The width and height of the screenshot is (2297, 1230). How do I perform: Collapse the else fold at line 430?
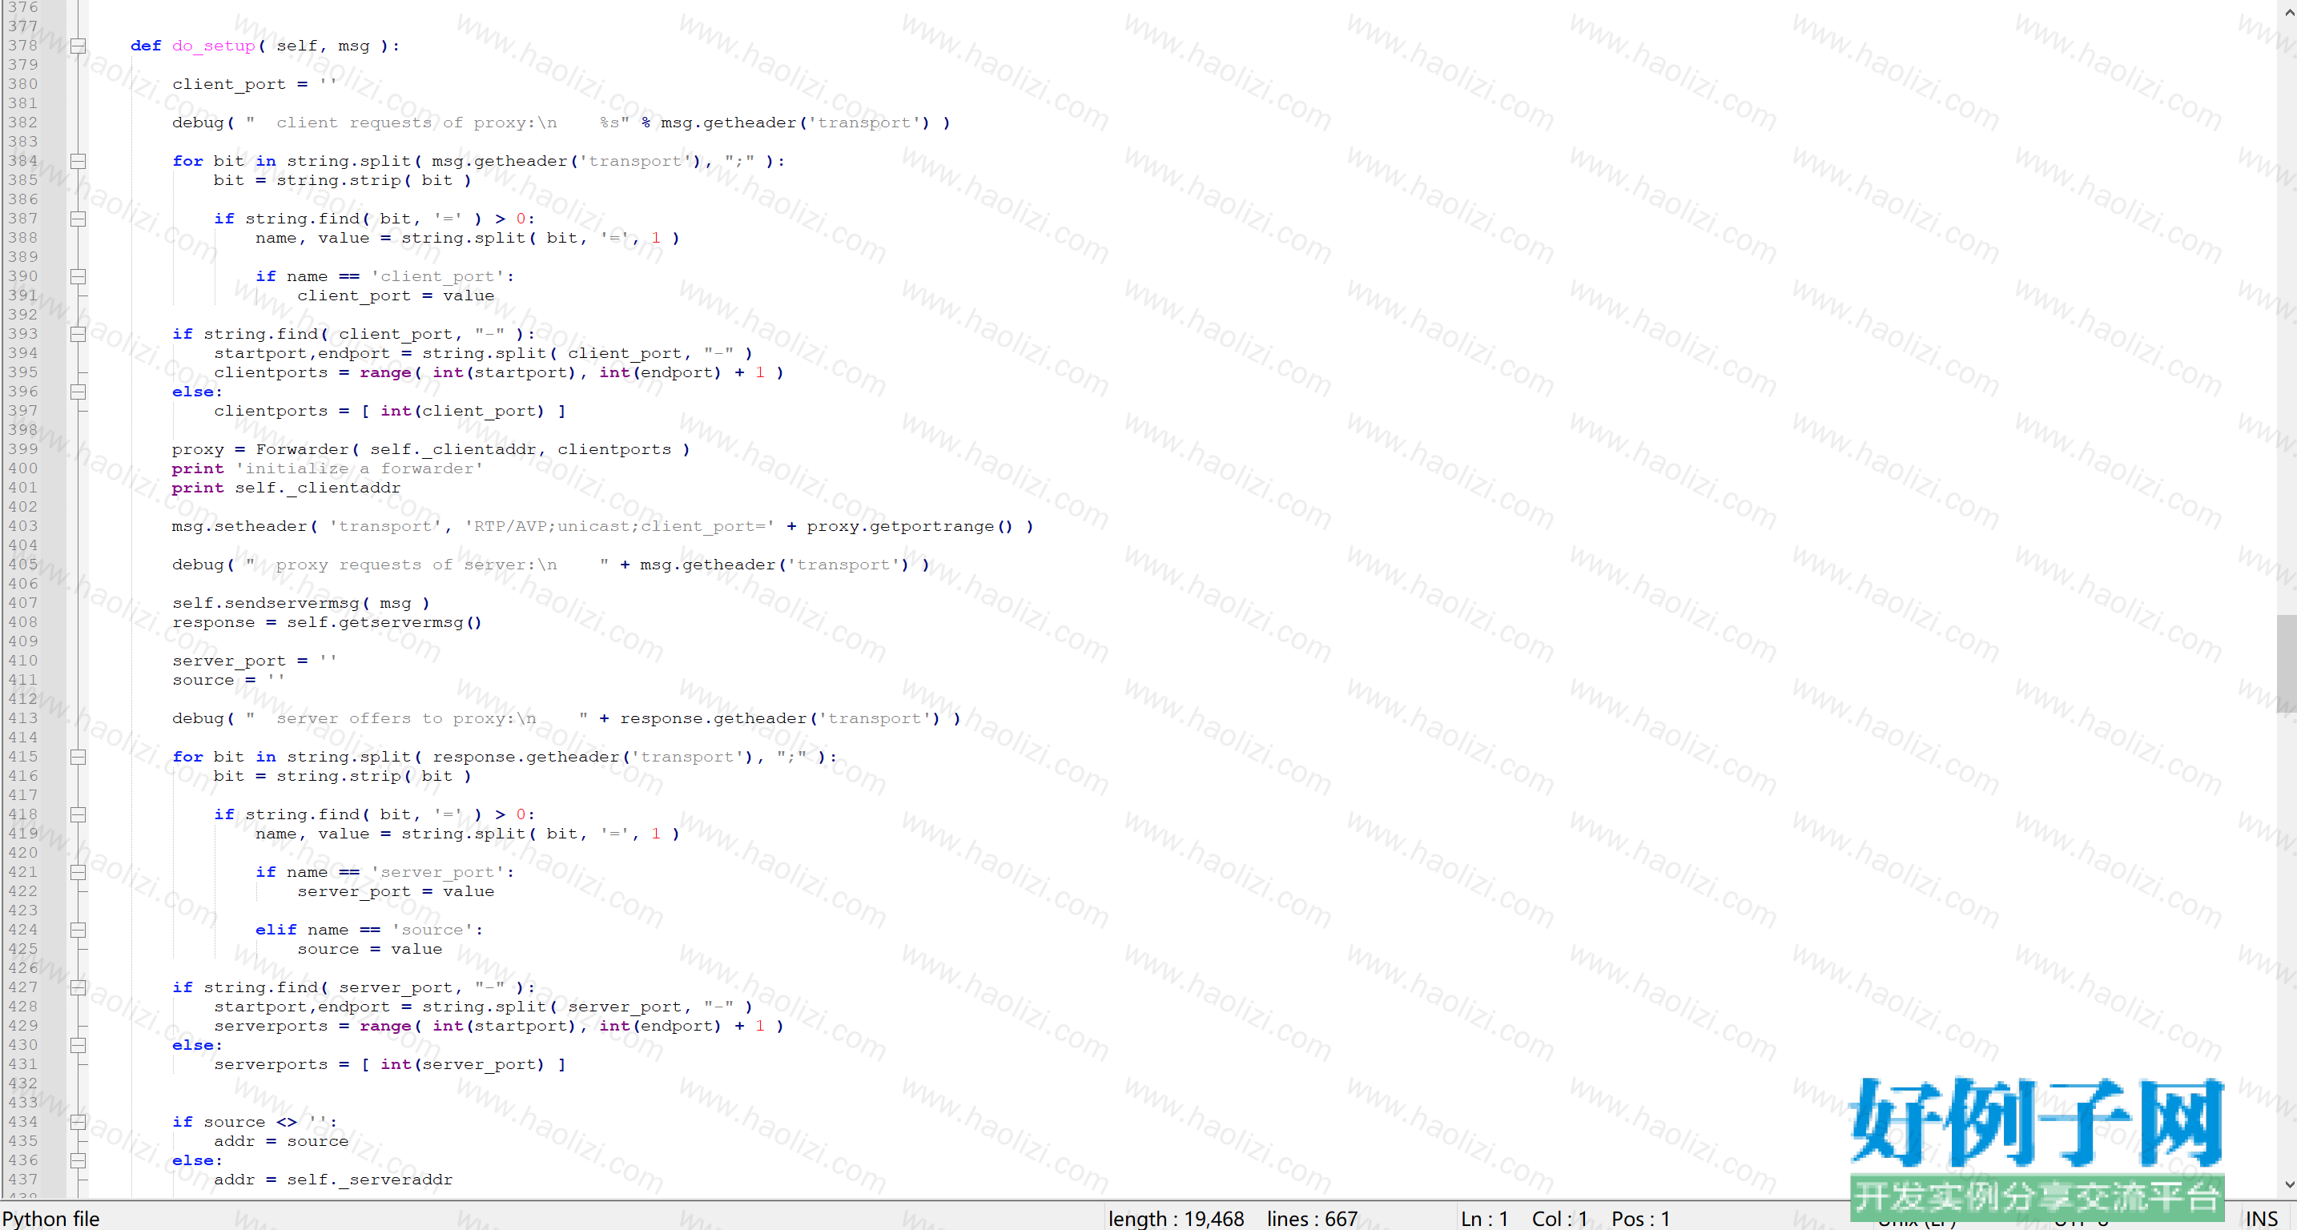pyautogui.click(x=78, y=1046)
